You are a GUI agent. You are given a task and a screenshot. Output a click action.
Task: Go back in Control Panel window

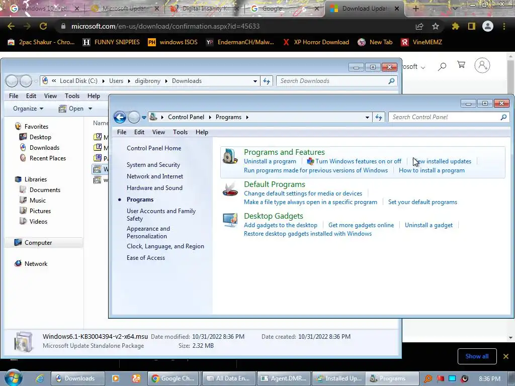(x=120, y=117)
